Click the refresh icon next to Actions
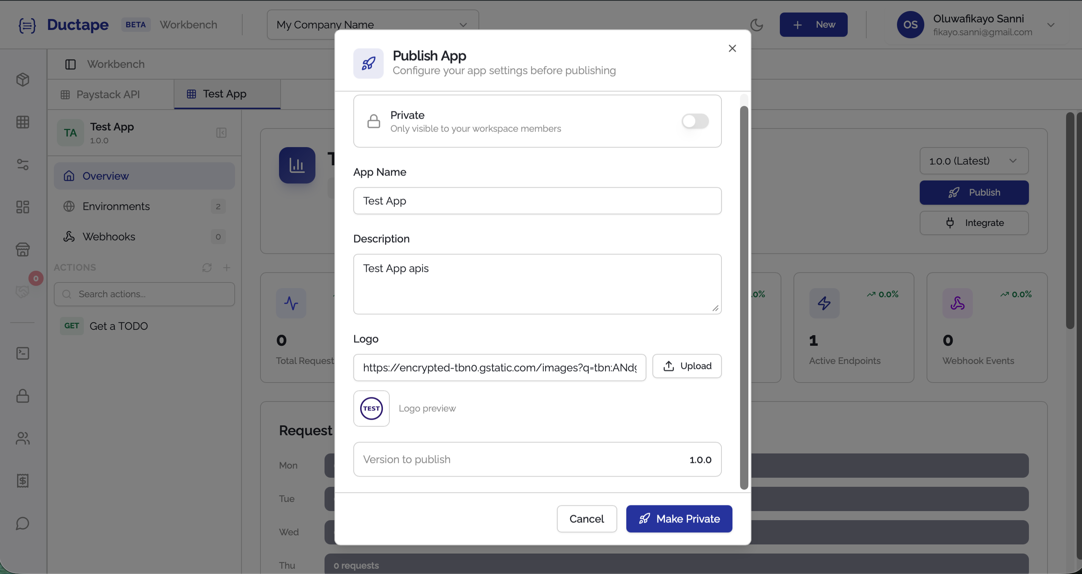The width and height of the screenshot is (1082, 574). click(207, 267)
